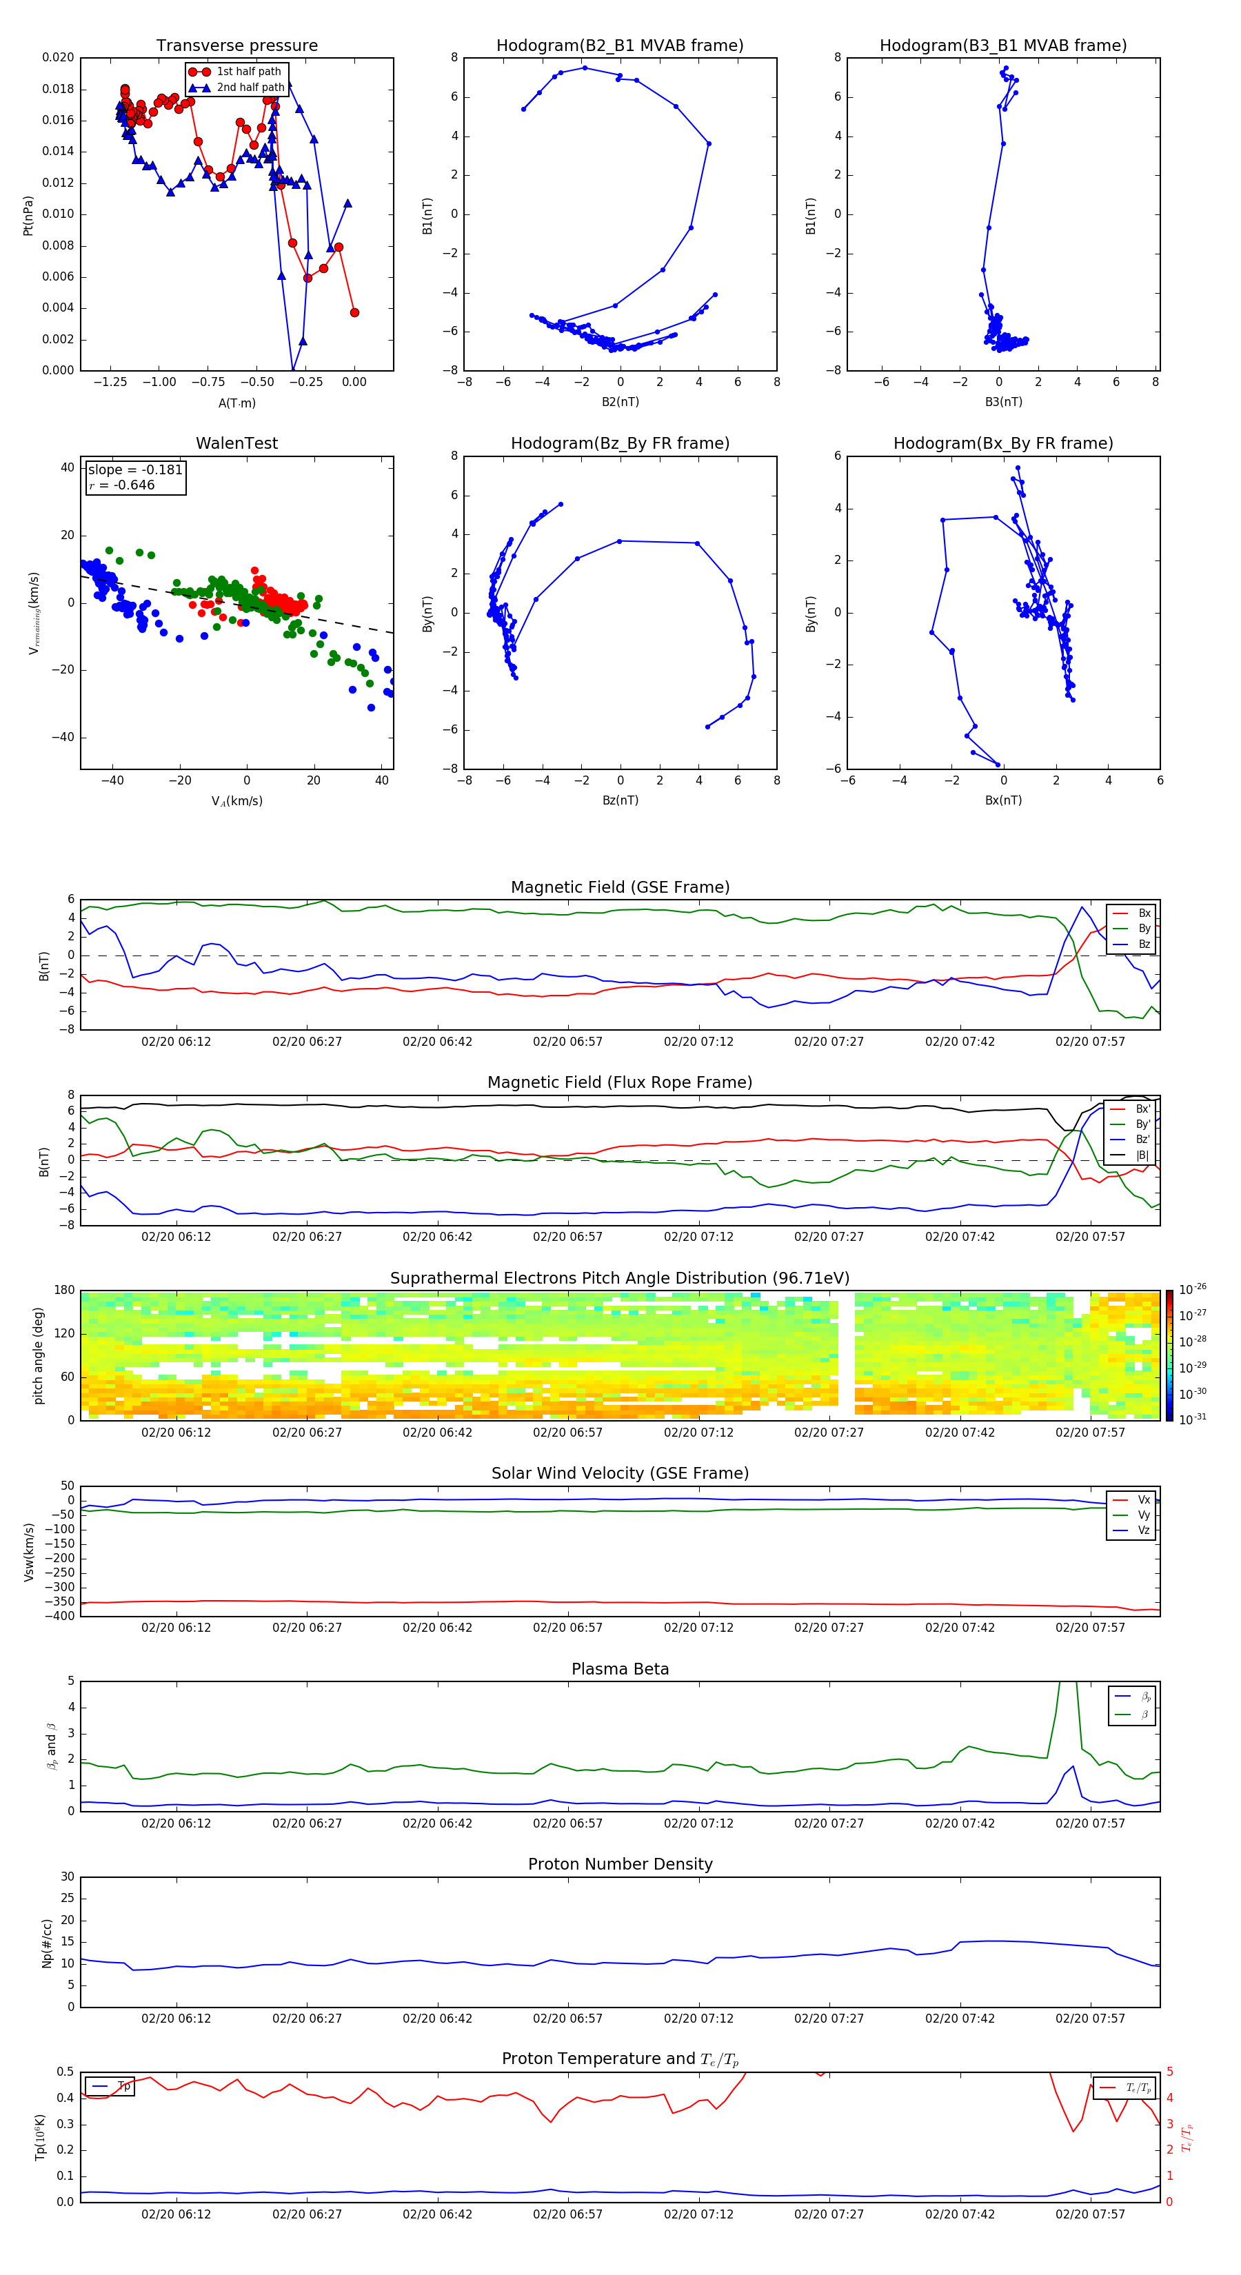The image size is (1241, 2275).
Task: Click the pitch angle colorbar
Action: click(1169, 1355)
